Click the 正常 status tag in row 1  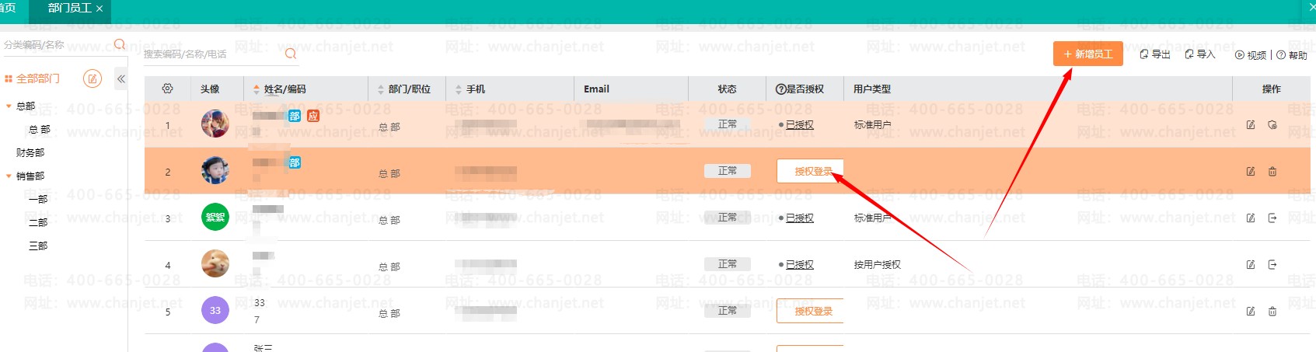[x=727, y=124]
